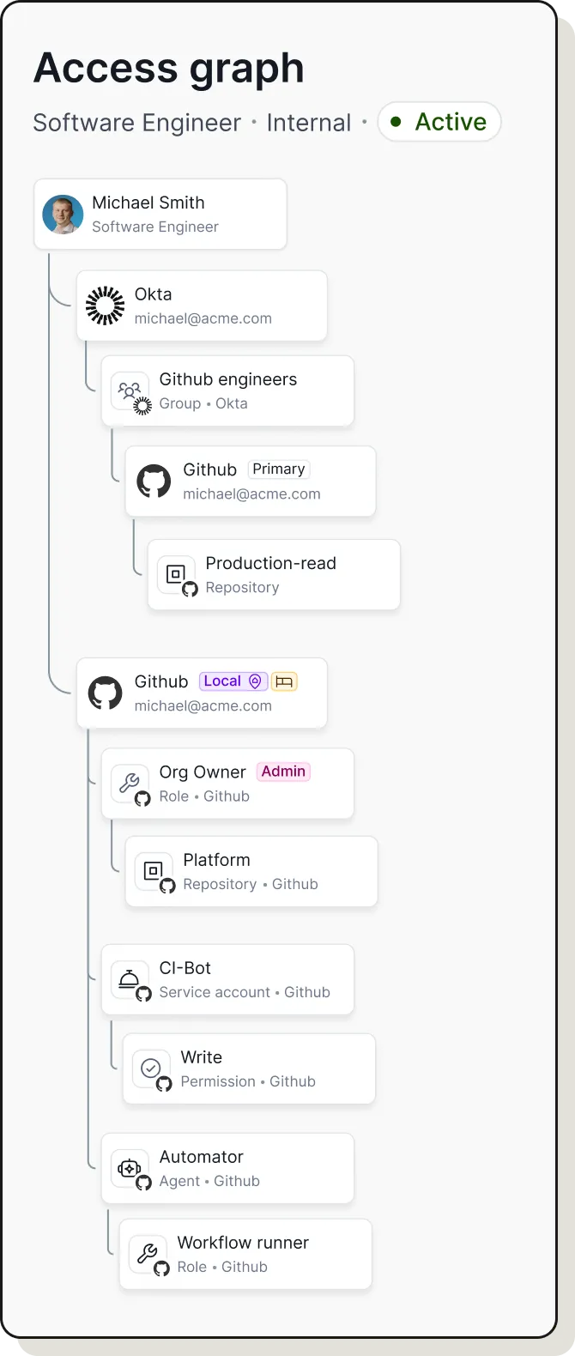Expand the Michael Smith node
The width and height of the screenshot is (575, 1356).
160,213
